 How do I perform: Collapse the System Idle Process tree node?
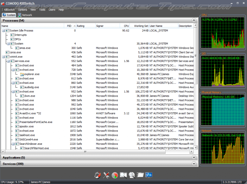tap(3, 31)
